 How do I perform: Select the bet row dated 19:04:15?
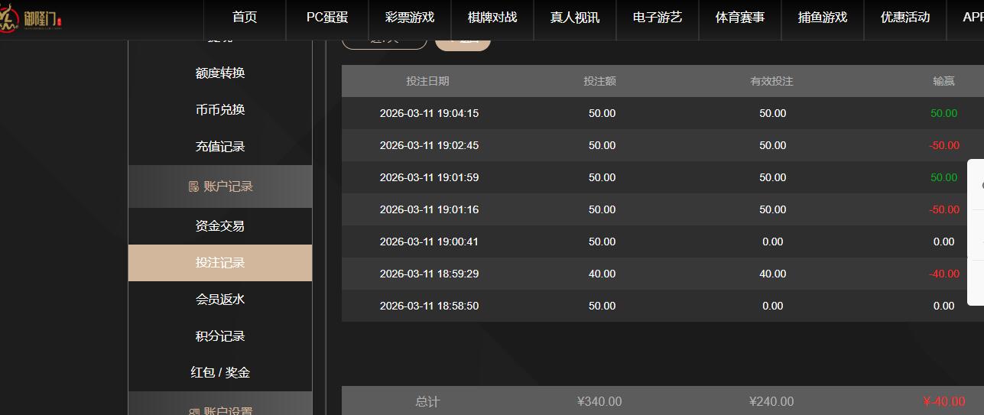coord(429,113)
